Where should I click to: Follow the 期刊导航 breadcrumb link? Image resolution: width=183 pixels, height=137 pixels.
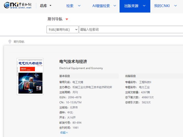19,42
